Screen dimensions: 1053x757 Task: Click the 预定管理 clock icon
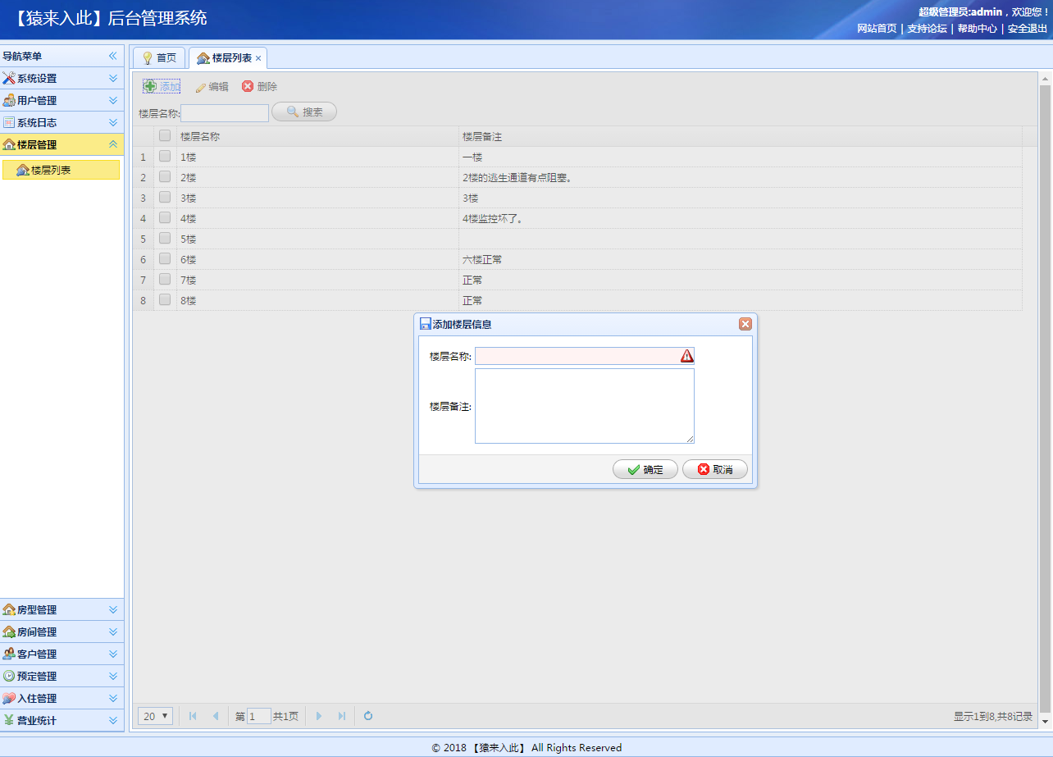tap(9, 676)
